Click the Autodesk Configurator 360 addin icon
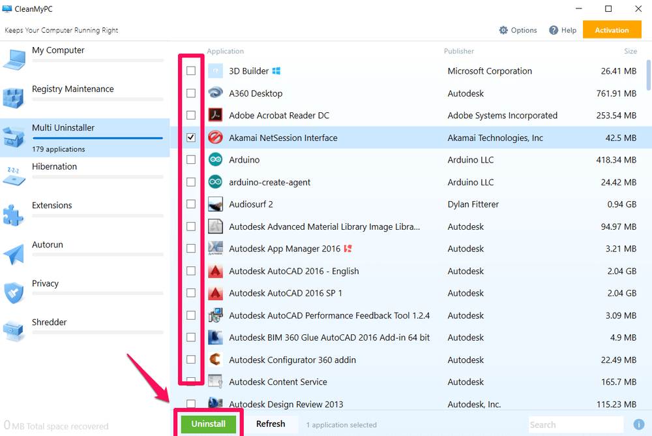The image size is (652, 436). (x=215, y=360)
